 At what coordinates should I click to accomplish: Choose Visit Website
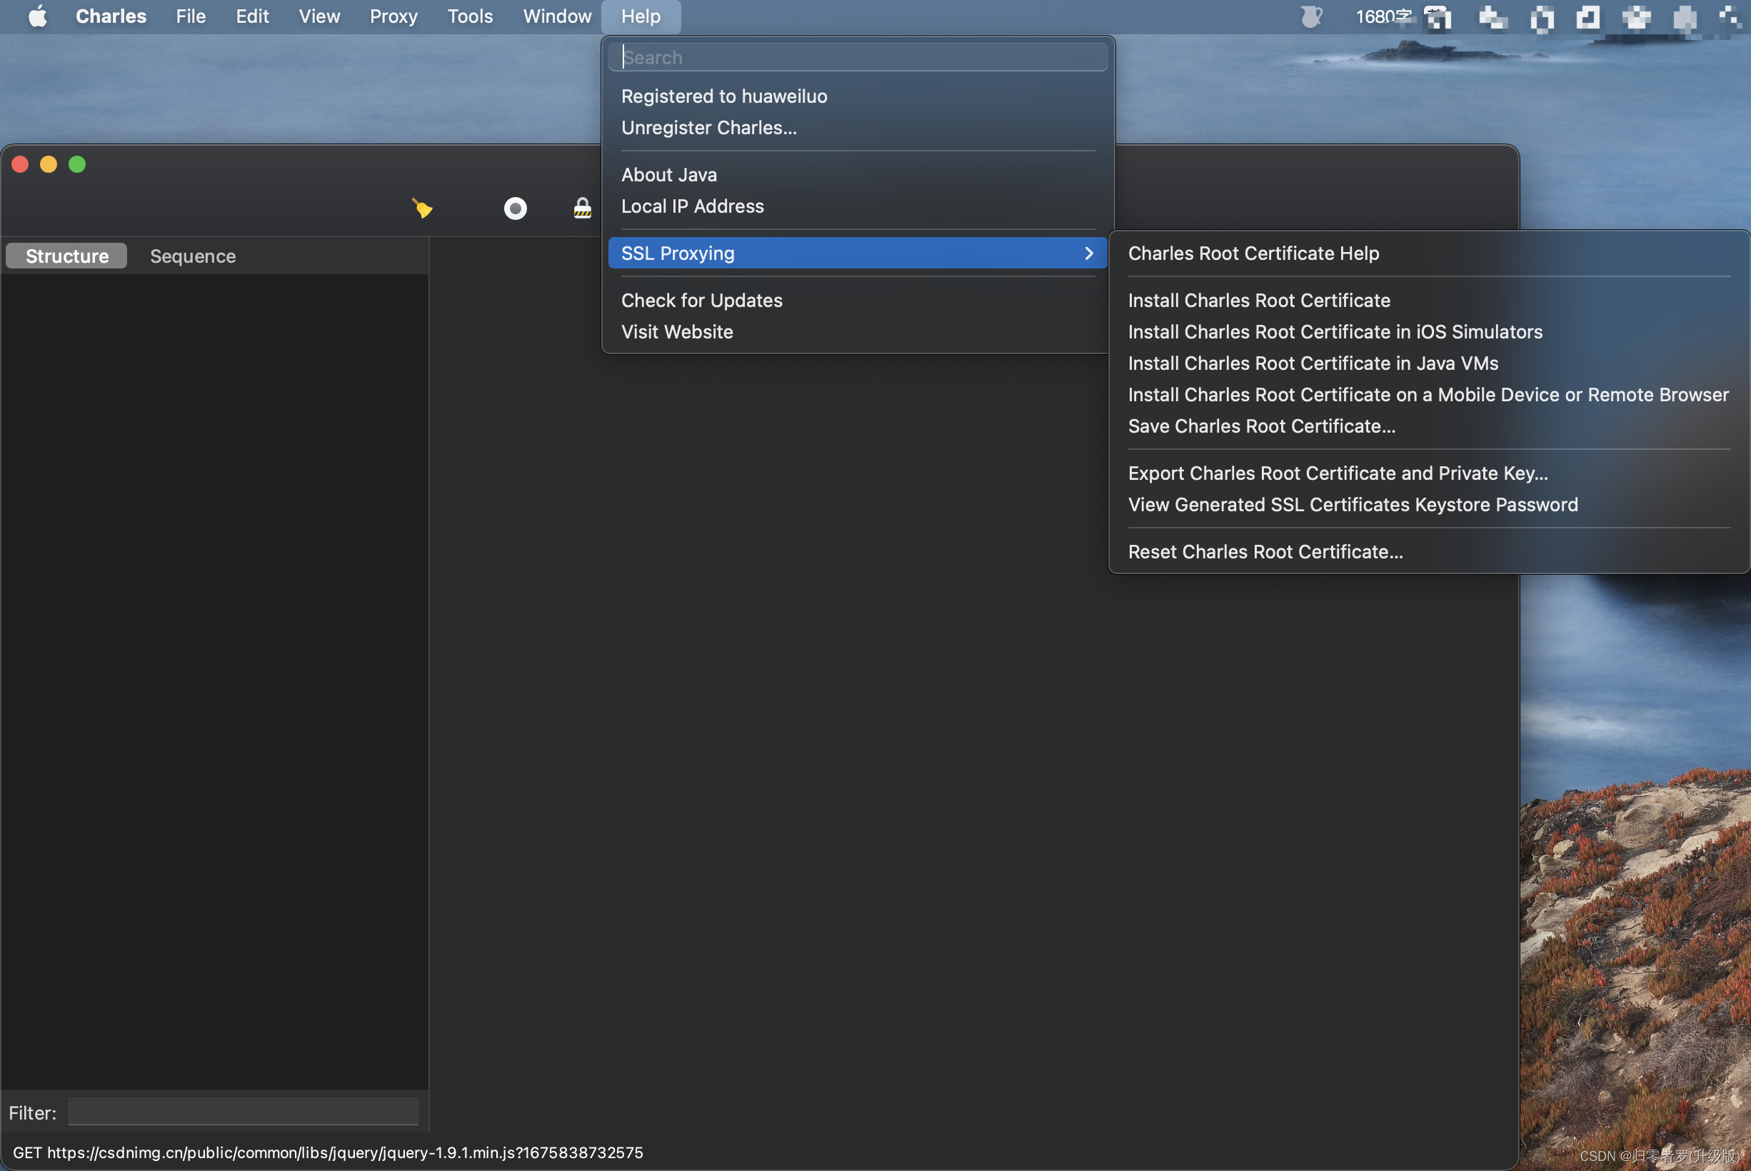858,331
